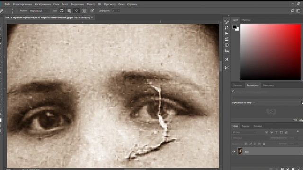This screenshot has width=303, height=170.
Task: Click the search icon in Libraries panel
Action: pos(233,91)
